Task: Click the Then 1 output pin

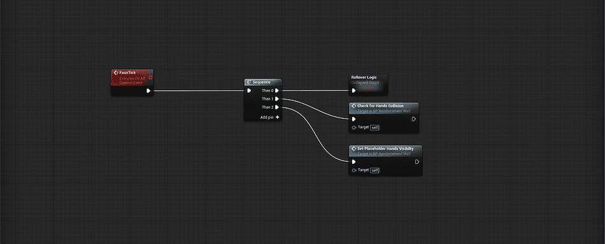Action: click(277, 99)
